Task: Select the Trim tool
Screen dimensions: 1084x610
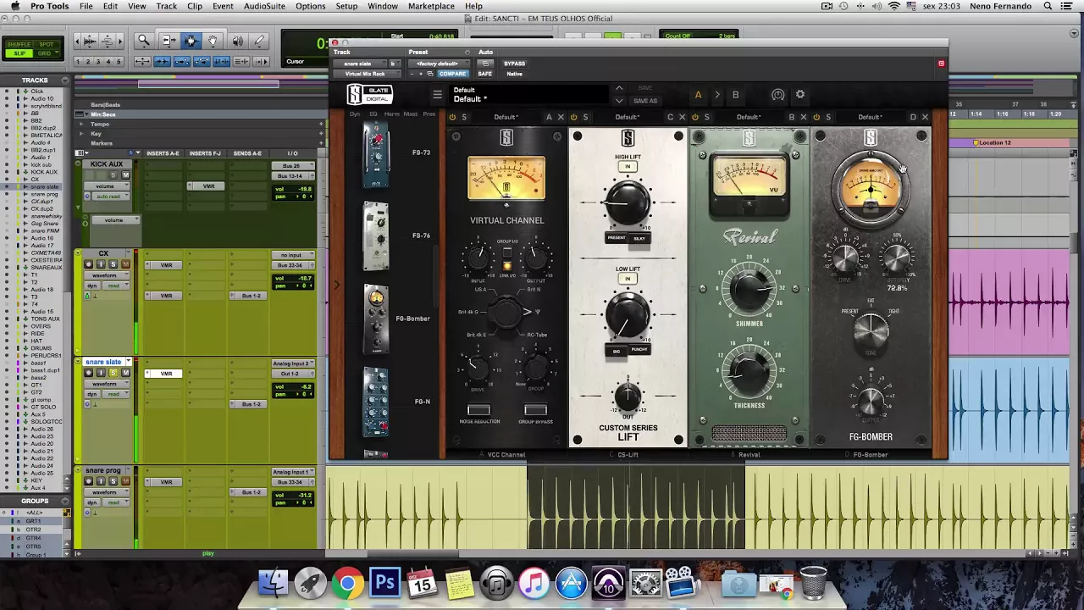Action: click(169, 41)
